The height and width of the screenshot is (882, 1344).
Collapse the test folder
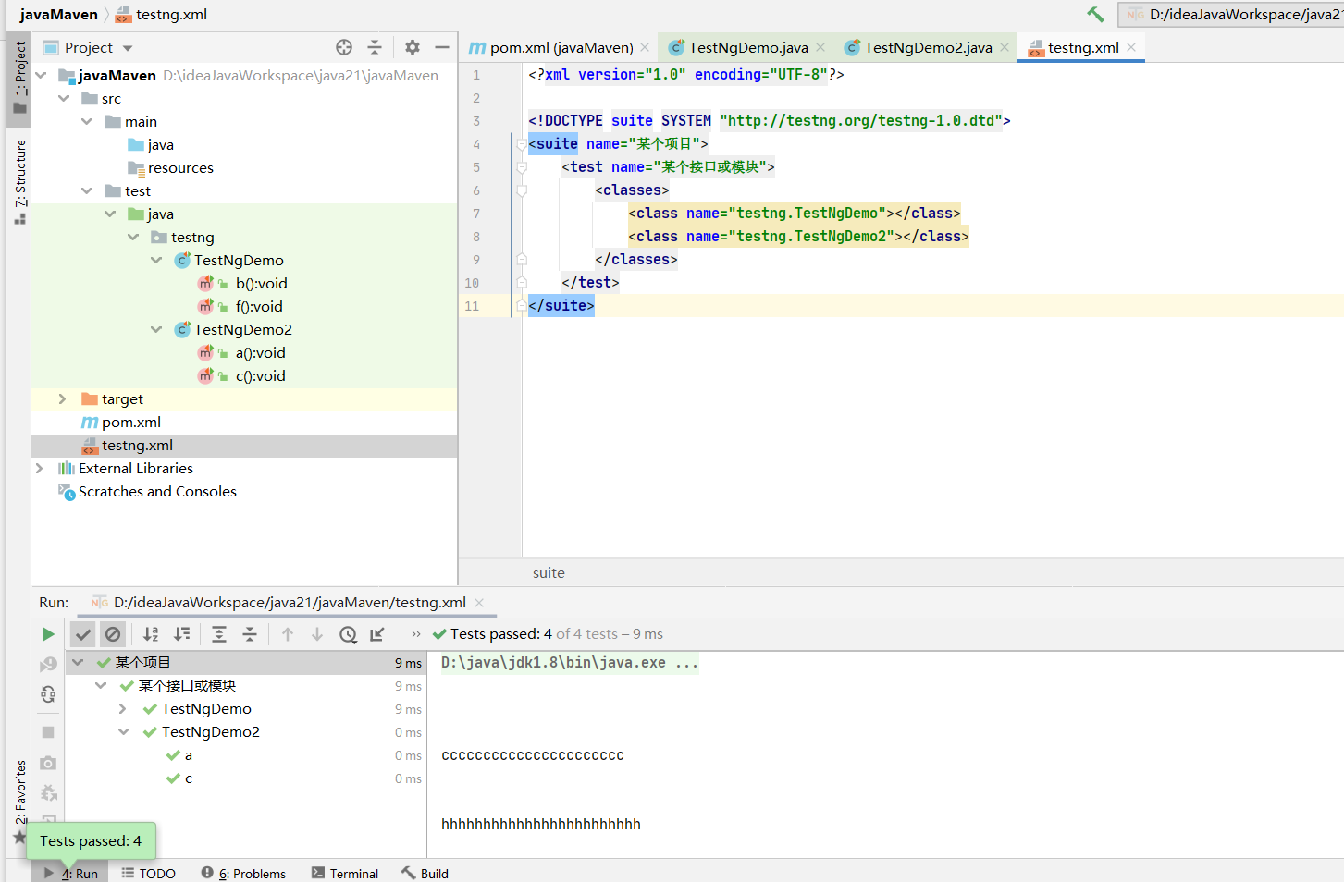tap(87, 190)
